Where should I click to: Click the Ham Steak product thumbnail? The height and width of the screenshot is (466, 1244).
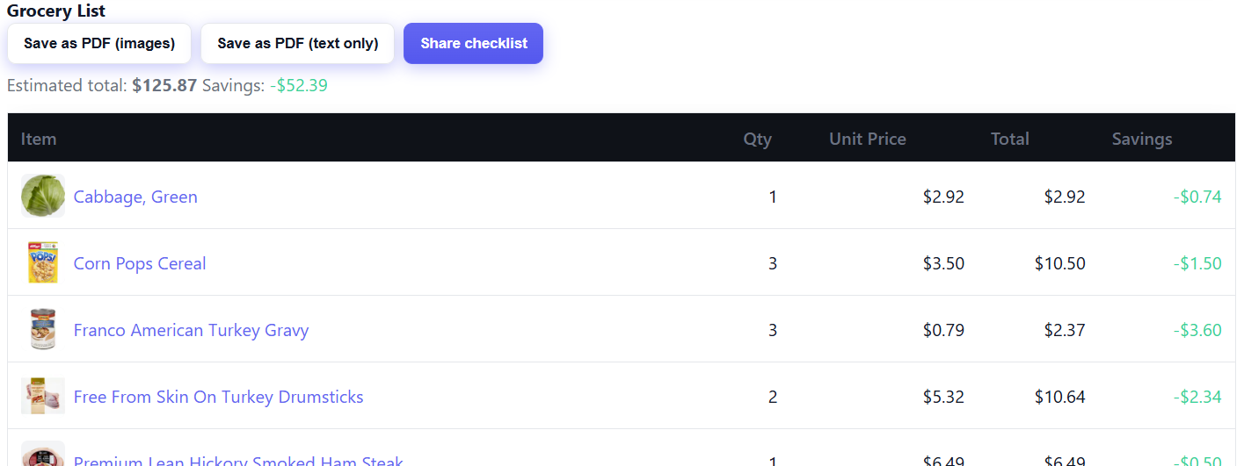(43, 456)
